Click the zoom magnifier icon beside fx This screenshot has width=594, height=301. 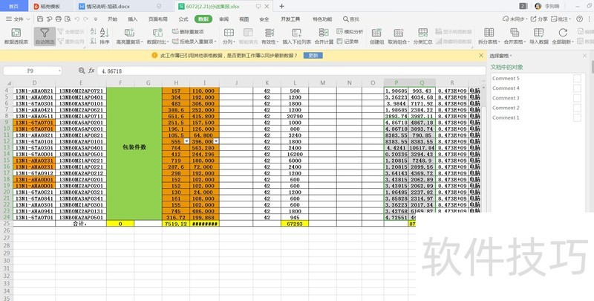pos(82,71)
